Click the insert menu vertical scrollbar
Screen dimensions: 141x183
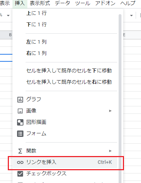[120, 99]
